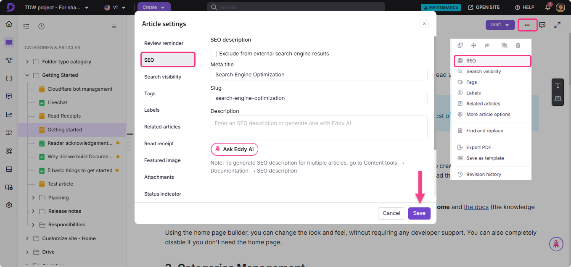Click the Save button in Article settings
The height and width of the screenshot is (267, 571).
coord(419,213)
